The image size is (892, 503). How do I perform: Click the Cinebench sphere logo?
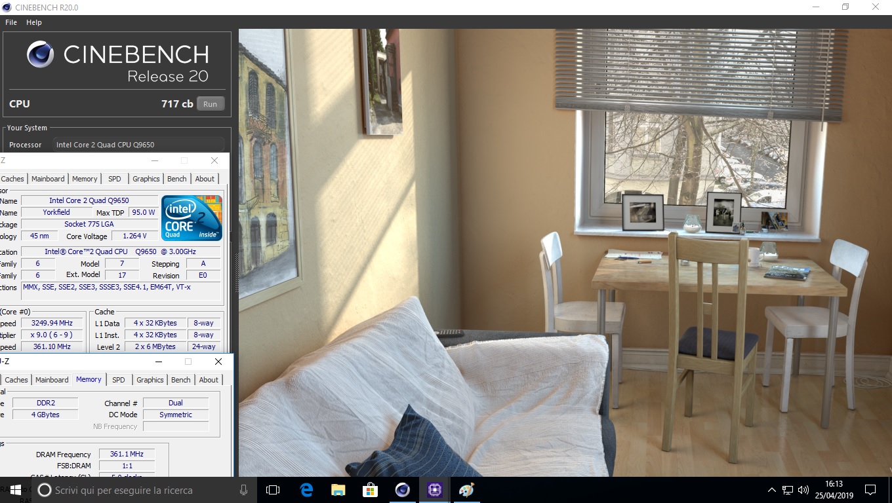point(41,54)
